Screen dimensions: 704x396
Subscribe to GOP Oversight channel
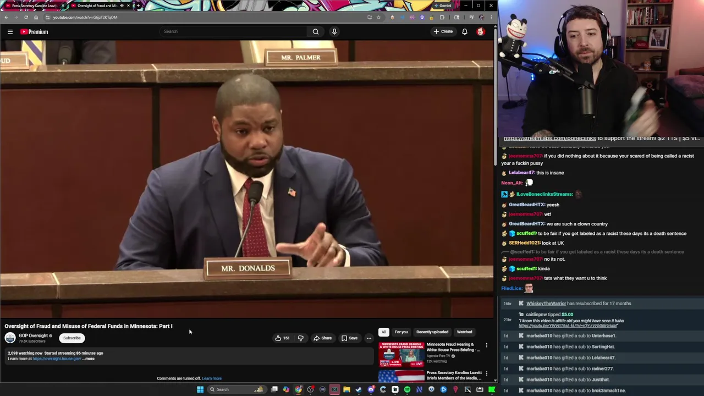71,338
